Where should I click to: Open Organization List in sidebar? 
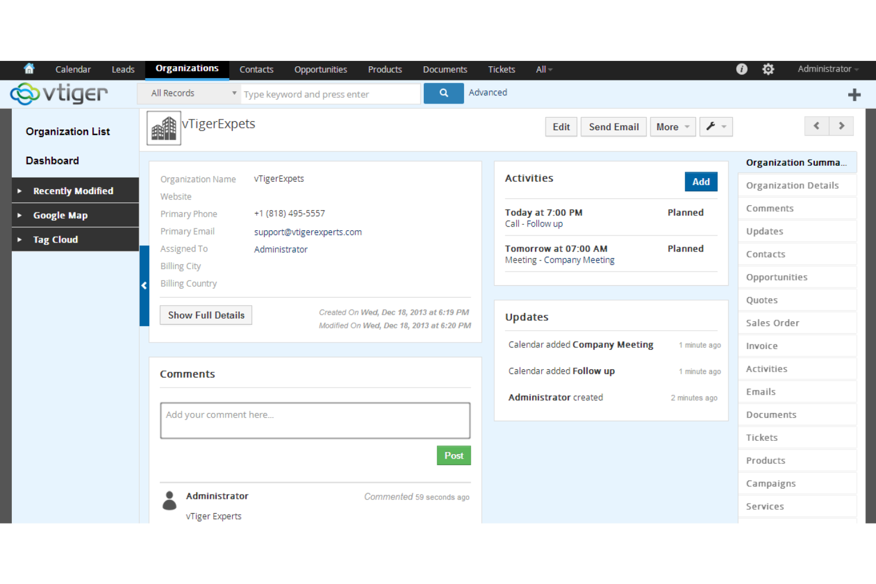tap(67, 131)
